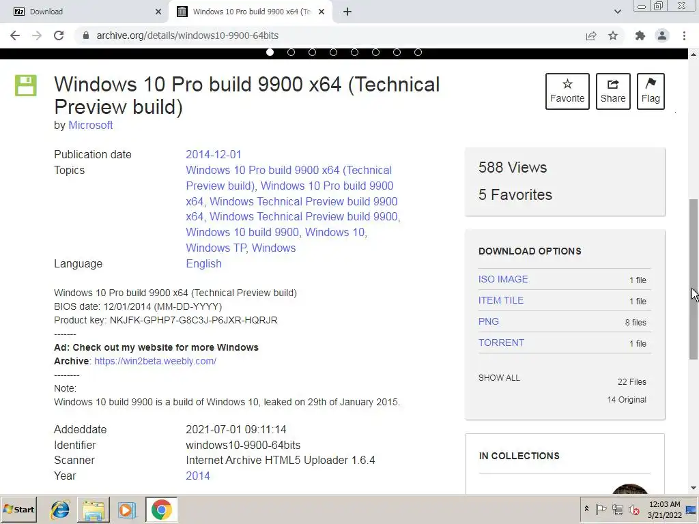Bookmark this page with the star icon
The width and height of the screenshot is (699, 524).
point(613,35)
